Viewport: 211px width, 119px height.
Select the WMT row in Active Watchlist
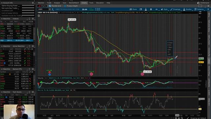click(17, 54)
